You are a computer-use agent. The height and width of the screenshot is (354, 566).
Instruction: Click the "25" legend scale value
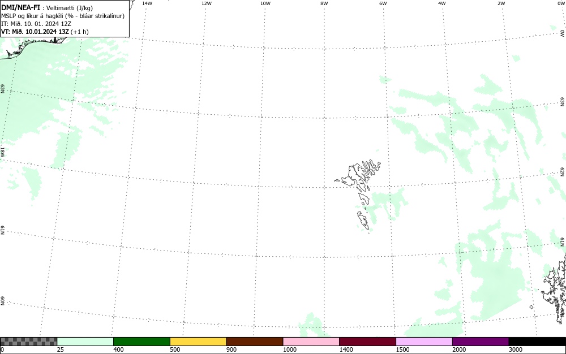(x=61, y=349)
